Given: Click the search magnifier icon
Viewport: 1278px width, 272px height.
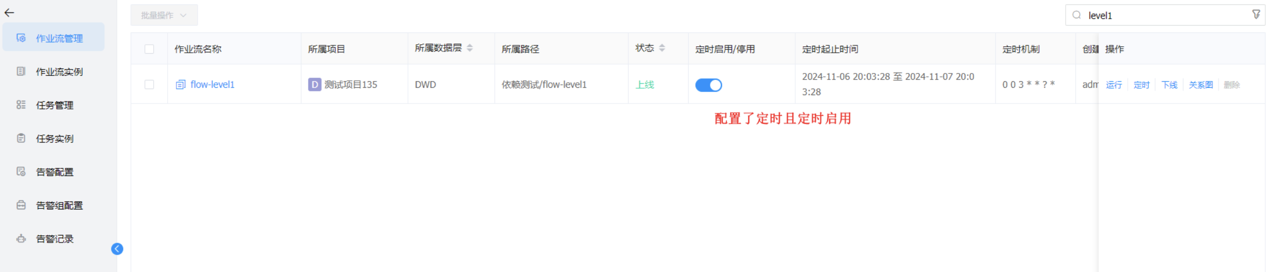Looking at the screenshot, I should (x=1076, y=15).
